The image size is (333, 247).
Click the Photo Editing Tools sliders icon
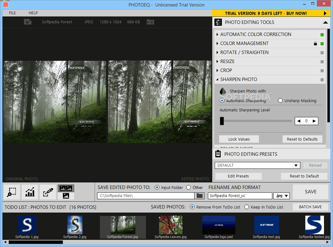(x=218, y=22)
